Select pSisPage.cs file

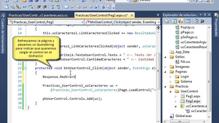coord(189,37)
